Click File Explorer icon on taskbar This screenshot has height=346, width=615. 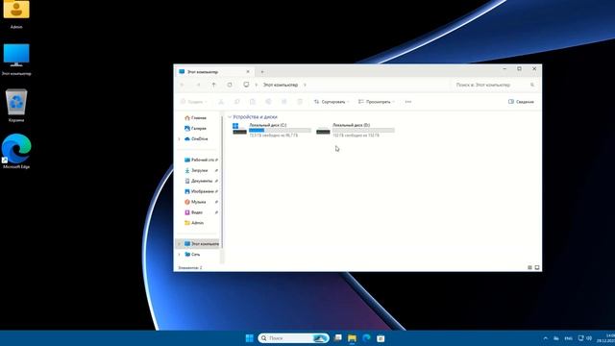(x=352, y=338)
